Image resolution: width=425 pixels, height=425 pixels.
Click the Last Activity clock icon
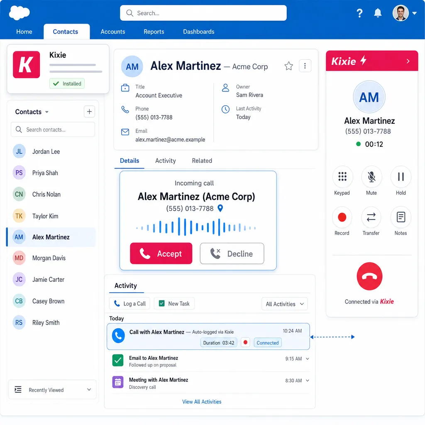(225, 109)
